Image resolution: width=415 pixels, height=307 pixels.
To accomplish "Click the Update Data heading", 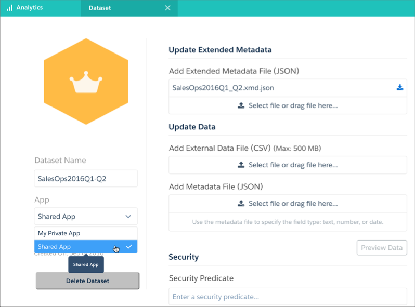I will pyautogui.click(x=192, y=127).
